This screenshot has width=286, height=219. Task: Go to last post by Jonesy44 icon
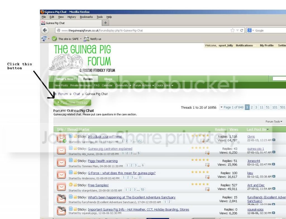(x=273, y=164)
